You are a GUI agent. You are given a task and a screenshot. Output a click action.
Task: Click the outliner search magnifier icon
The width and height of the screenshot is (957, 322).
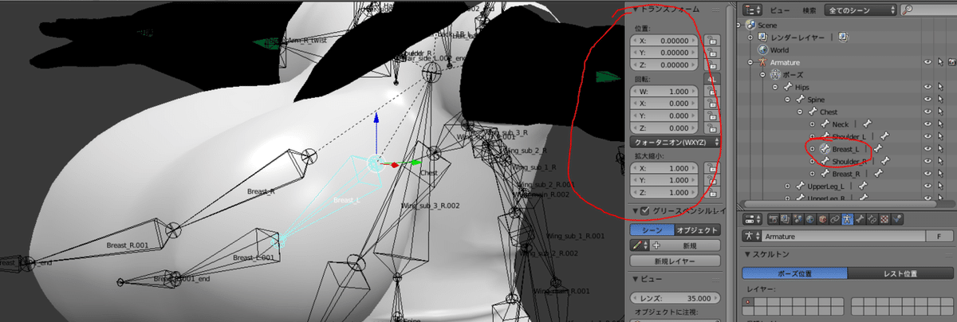(x=908, y=10)
